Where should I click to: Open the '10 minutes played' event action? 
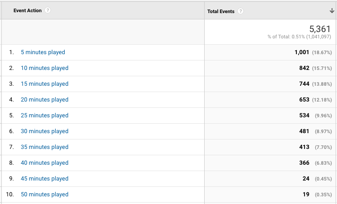click(44, 68)
